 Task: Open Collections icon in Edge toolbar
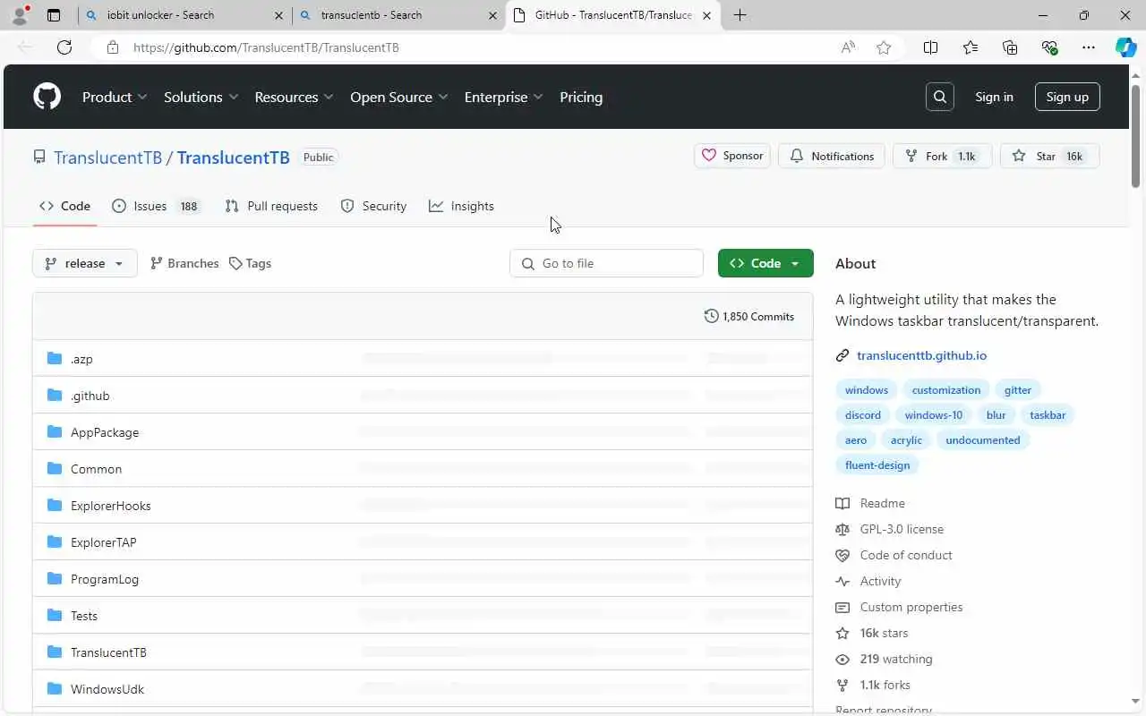pyautogui.click(x=1010, y=47)
